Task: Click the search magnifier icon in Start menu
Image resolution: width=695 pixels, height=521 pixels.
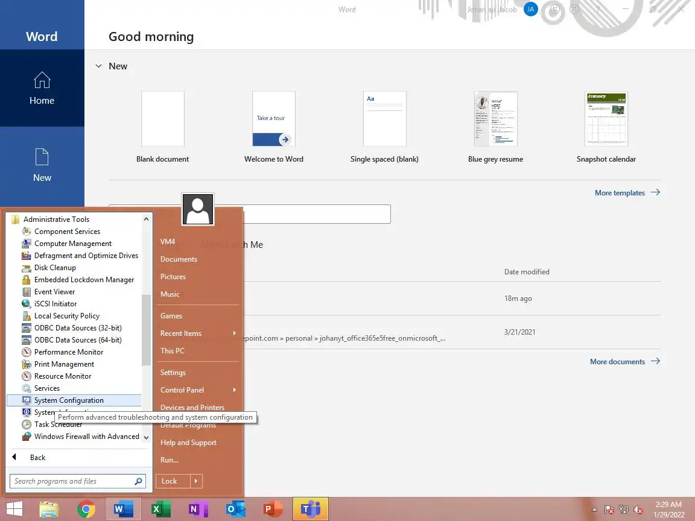Action: click(x=138, y=481)
